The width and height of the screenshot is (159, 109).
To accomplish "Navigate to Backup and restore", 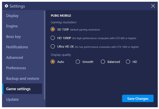I will pyautogui.click(x=22, y=79).
